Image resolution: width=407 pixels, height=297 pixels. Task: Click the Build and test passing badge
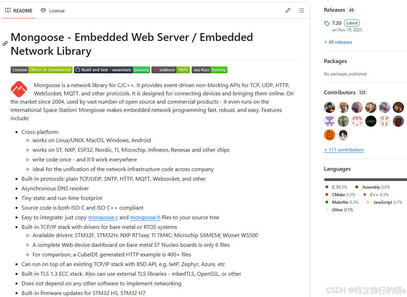pos(112,70)
